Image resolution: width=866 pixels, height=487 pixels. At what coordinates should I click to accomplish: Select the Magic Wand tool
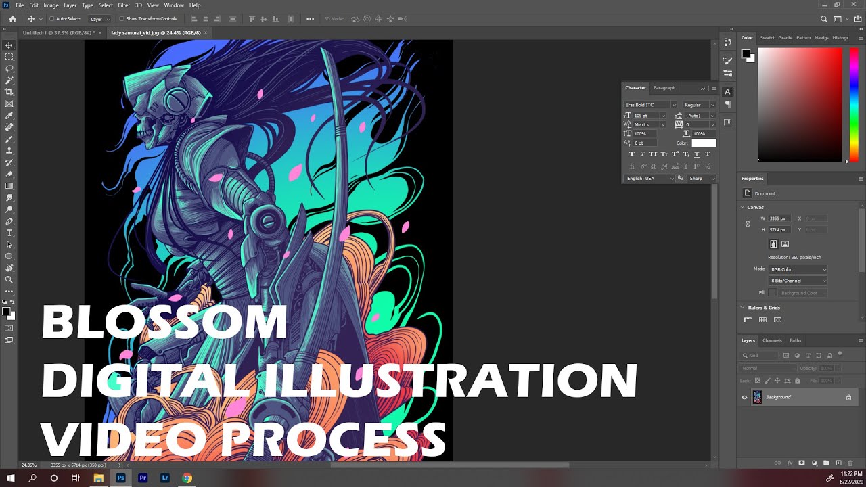point(9,80)
